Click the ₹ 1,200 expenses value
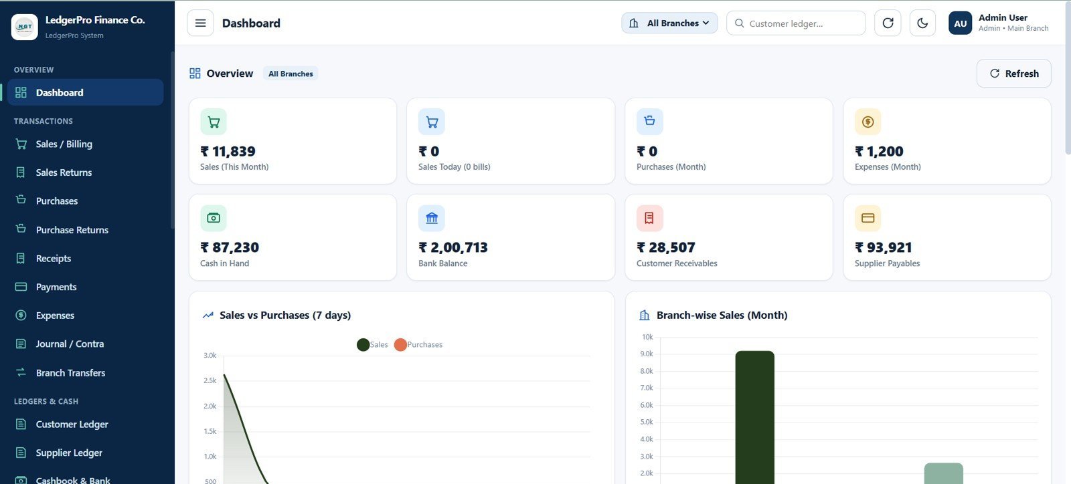1071x484 pixels. [x=879, y=152]
